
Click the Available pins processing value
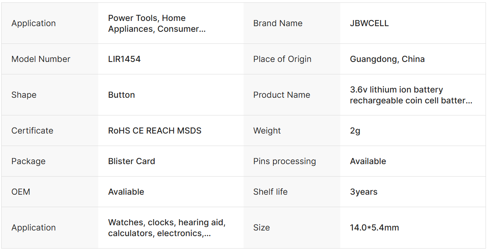click(x=368, y=161)
